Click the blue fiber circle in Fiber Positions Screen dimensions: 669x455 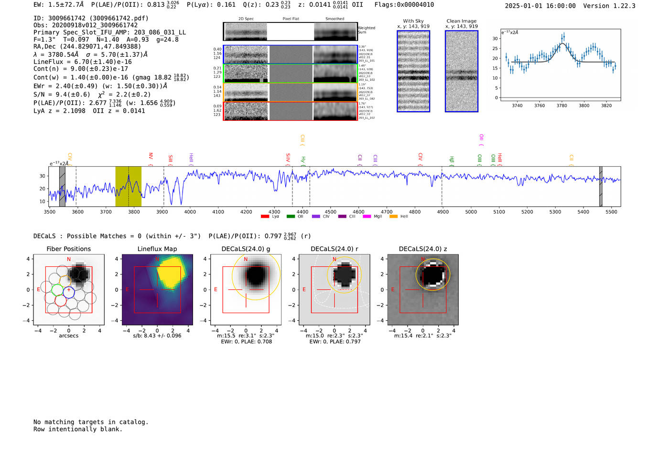(x=69, y=293)
